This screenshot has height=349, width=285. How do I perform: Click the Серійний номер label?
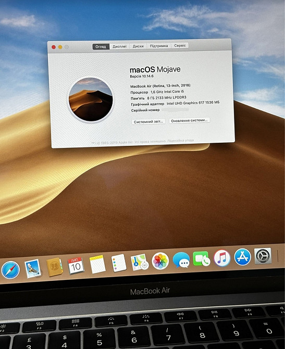145,110
